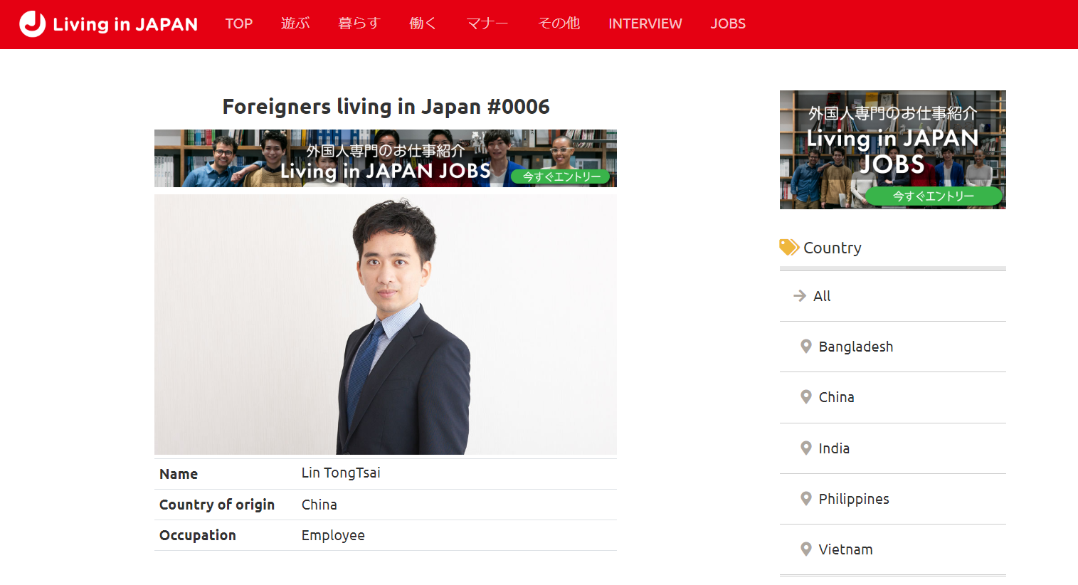The image size is (1078, 585).
Task: Click the Bangladesh location pin icon
Action: click(806, 347)
